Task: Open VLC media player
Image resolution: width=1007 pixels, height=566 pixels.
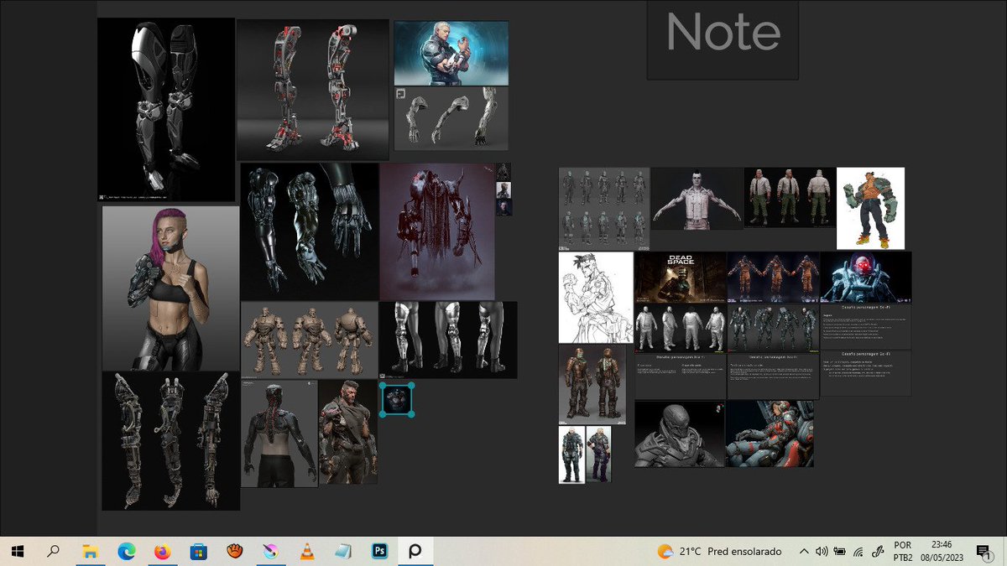Action: pos(305,552)
